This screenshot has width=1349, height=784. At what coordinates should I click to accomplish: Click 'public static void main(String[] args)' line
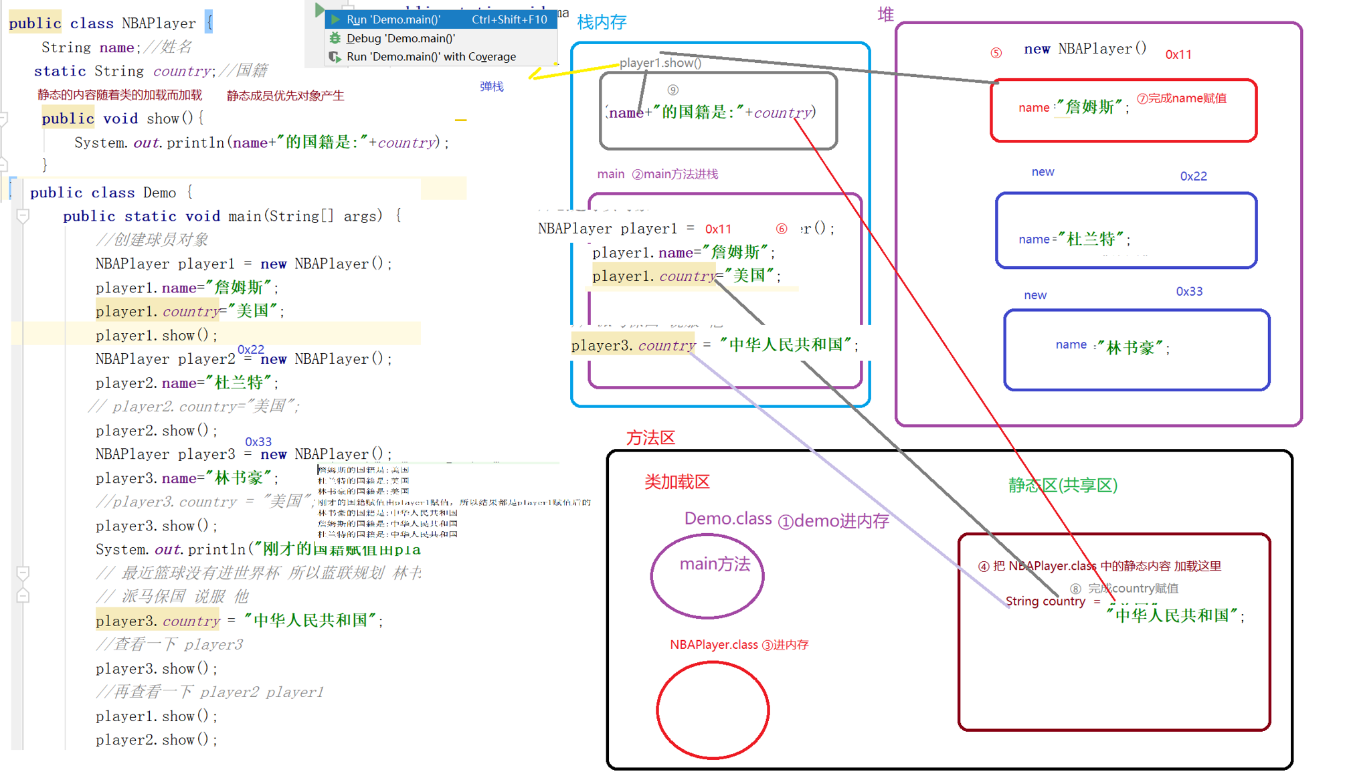pos(232,216)
